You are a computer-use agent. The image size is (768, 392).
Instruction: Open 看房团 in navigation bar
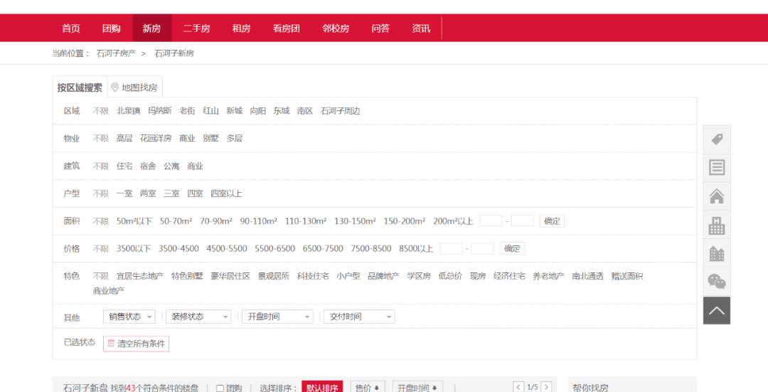click(x=286, y=28)
